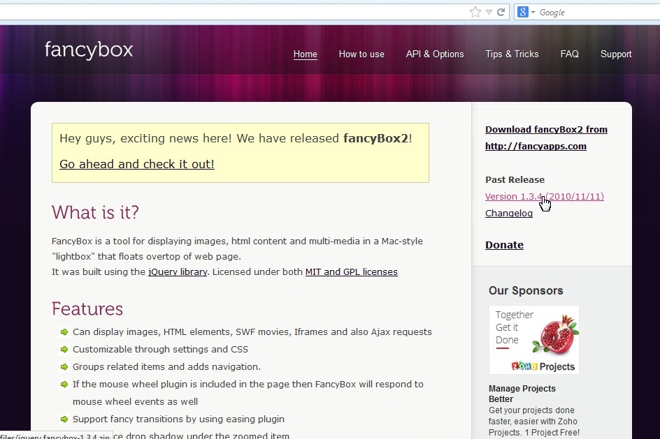Viewport: 660px width, 439px height.
Task: View the Changelog
Action: pyautogui.click(x=509, y=213)
